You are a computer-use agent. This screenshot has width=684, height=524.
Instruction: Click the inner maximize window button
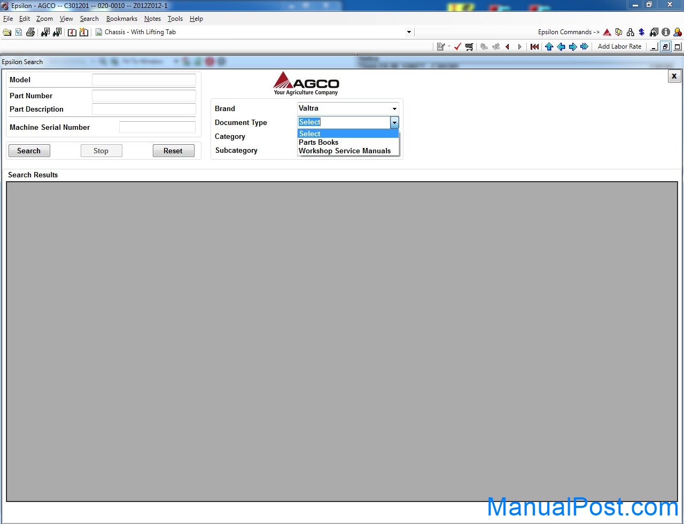pyautogui.click(x=678, y=46)
